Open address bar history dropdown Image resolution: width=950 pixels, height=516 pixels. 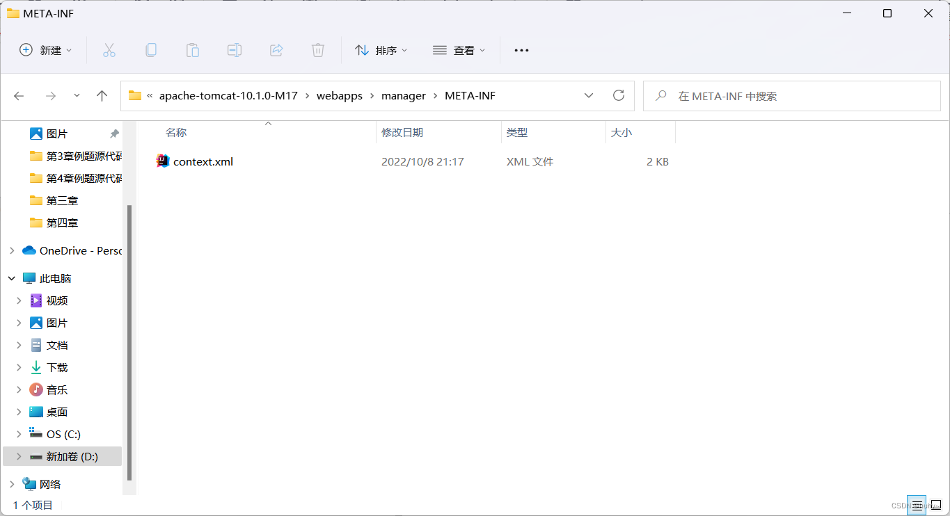pyautogui.click(x=589, y=96)
